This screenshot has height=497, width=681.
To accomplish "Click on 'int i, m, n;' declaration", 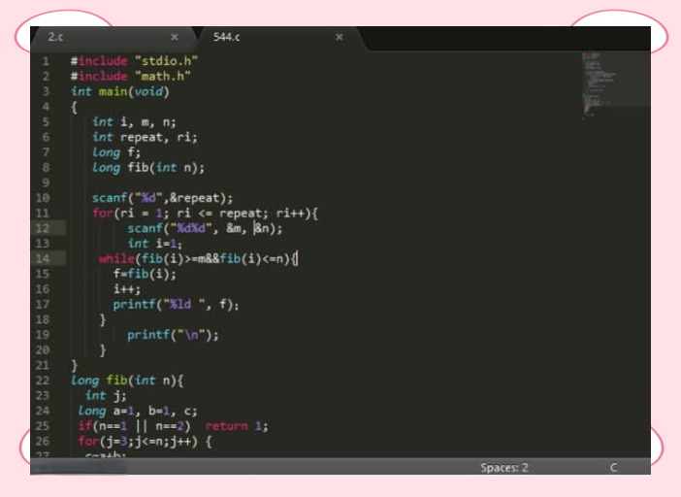I will pyautogui.click(x=134, y=122).
